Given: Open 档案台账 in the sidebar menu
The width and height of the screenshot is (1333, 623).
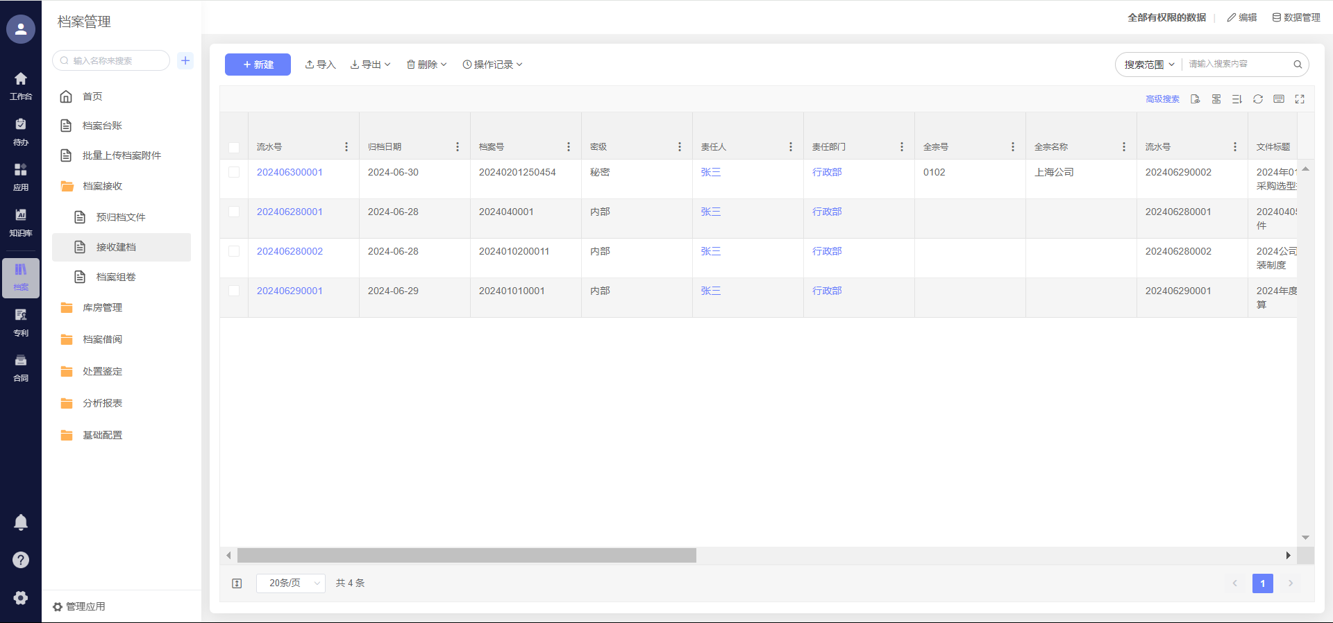Looking at the screenshot, I should 102,126.
